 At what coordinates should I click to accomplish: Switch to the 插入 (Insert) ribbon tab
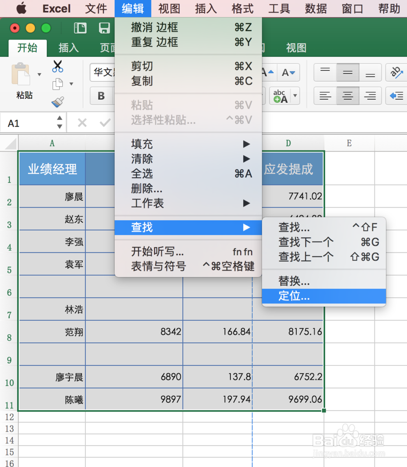(x=68, y=48)
